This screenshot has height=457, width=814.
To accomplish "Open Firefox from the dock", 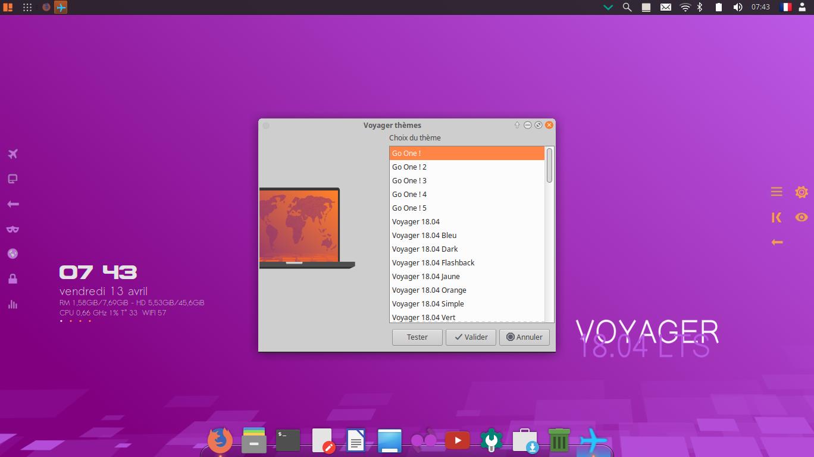I will pos(220,440).
